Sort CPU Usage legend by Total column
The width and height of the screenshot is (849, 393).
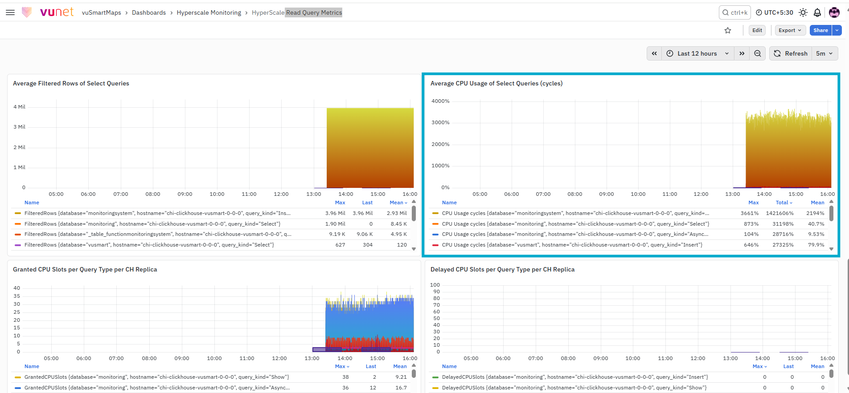click(784, 203)
